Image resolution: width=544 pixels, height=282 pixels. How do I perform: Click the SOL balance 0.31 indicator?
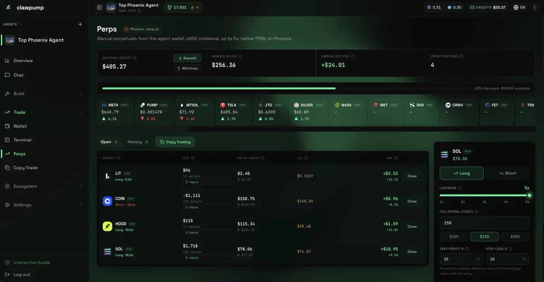(x=434, y=7)
